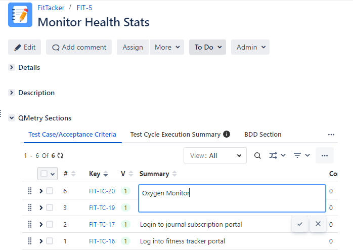Expand row FIT-TC-17 chevron
Viewport: 353px width, 250px height.
click(x=41, y=224)
